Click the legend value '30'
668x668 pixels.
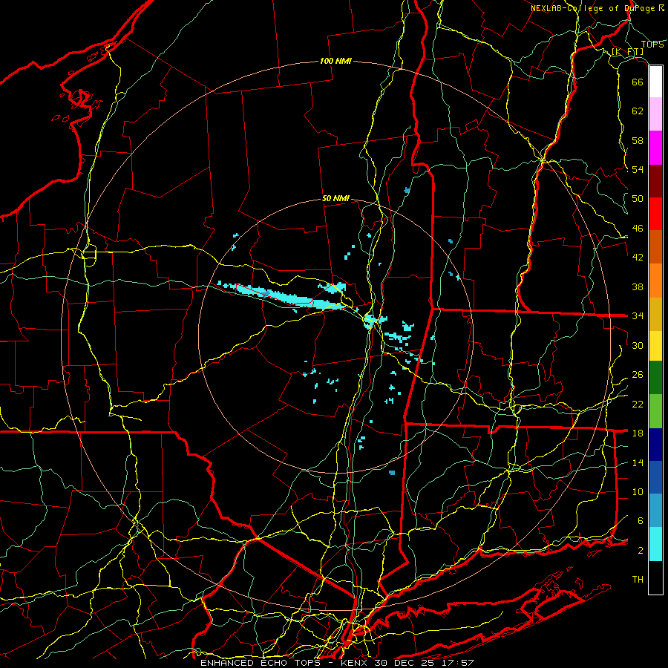pyautogui.click(x=638, y=345)
